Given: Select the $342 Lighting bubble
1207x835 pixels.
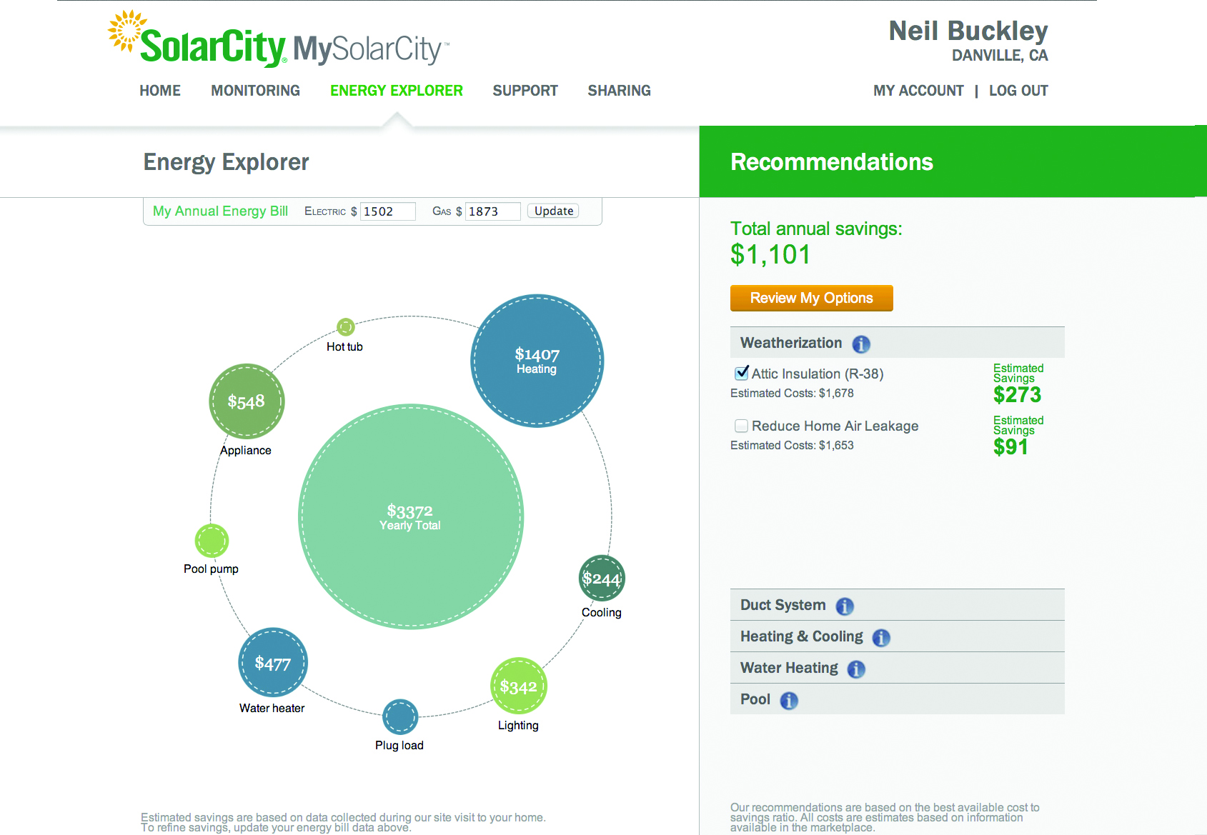Looking at the screenshot, I should pos(519,686).
